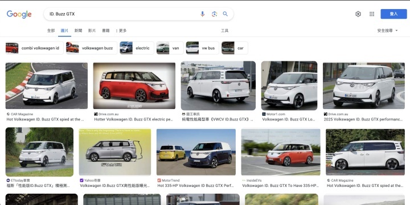Open 'Volkswagen ID. Buzz GTX To Have 335-HP...' link
410x205 pixels.
(281, 186)
